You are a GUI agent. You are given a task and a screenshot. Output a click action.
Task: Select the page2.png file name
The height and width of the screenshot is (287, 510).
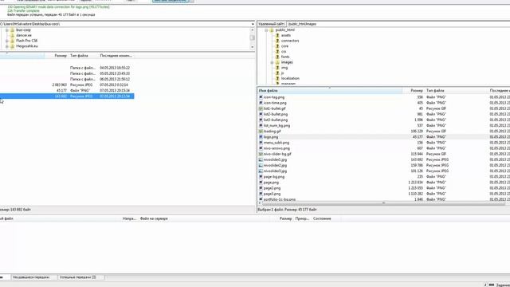[x=272, y=188]
